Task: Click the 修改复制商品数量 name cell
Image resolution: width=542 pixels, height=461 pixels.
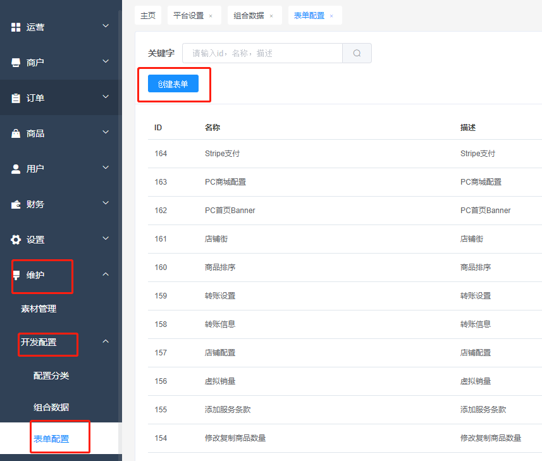Action: pyautogui.click(x=235, y=438)
